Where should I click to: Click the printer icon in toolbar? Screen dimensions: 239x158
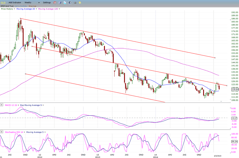75,2
